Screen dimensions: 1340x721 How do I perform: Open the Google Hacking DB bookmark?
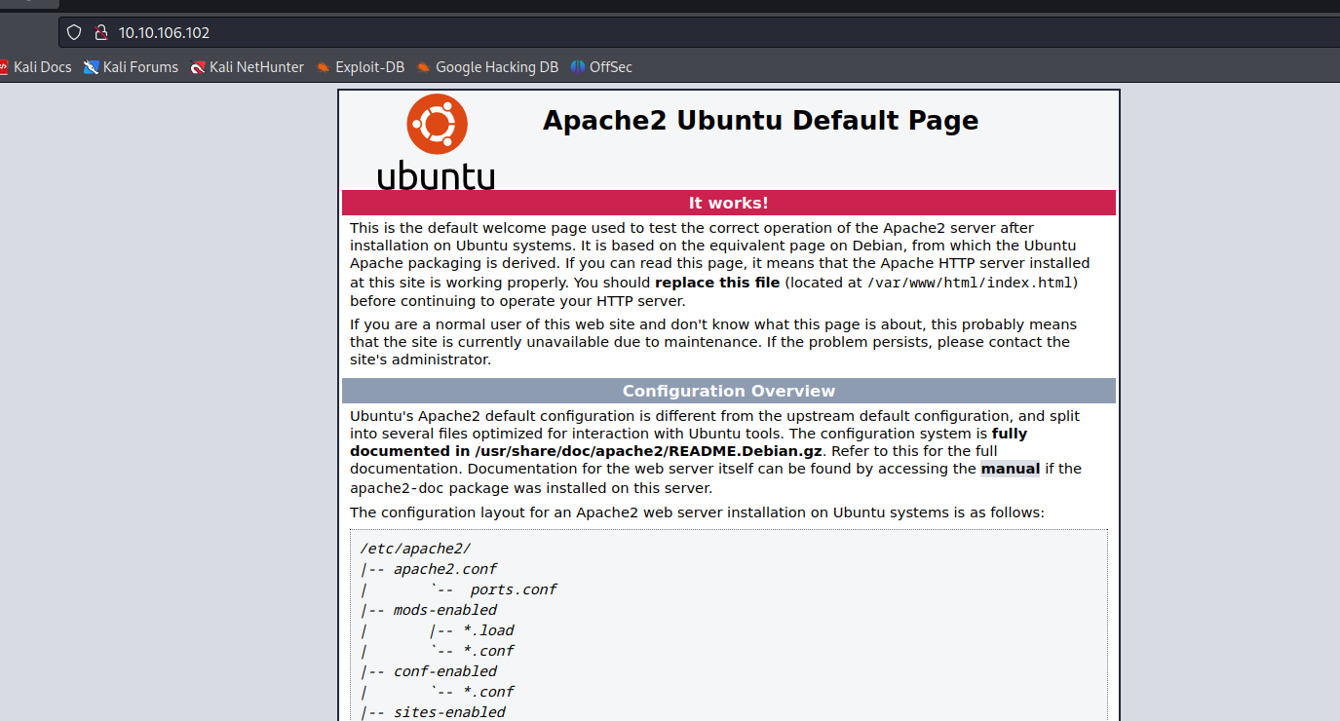pyautogui.click(x=487, y=67)
